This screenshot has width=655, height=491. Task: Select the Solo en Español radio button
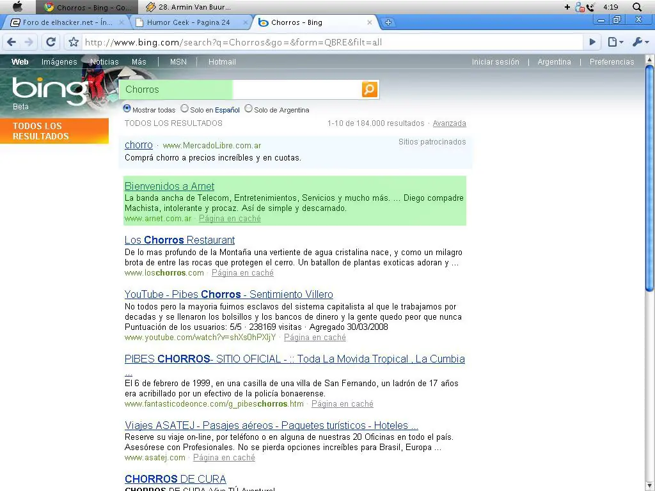[184, 109]
